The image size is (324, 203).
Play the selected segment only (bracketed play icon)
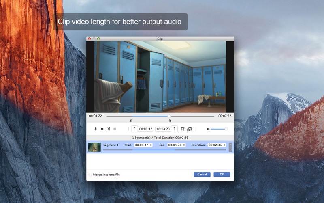point(108,129)
